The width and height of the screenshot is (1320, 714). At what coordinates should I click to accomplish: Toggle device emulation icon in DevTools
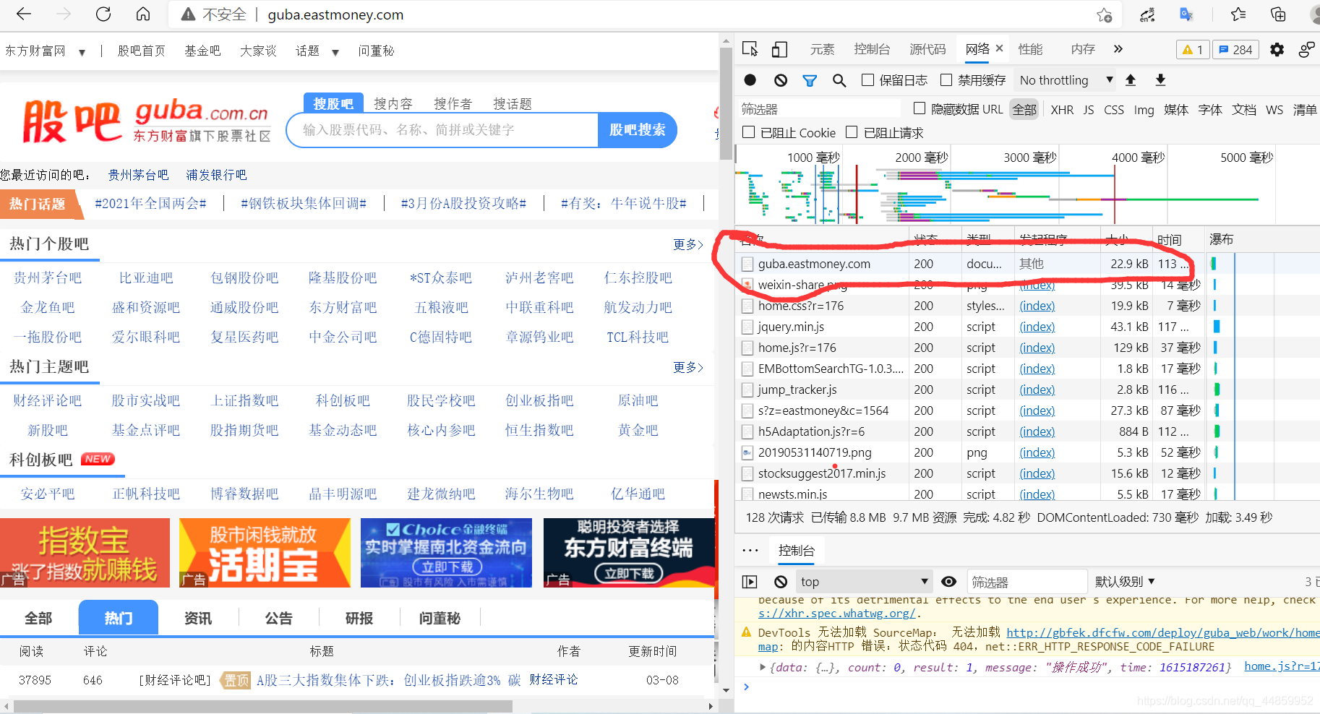pos(779,49)
